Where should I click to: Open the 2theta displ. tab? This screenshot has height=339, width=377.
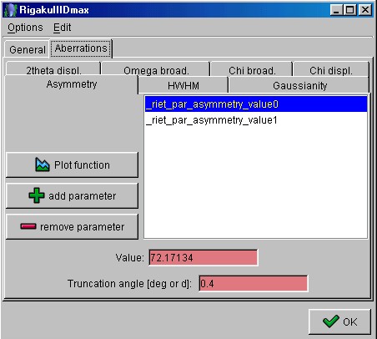coord(53,69)
